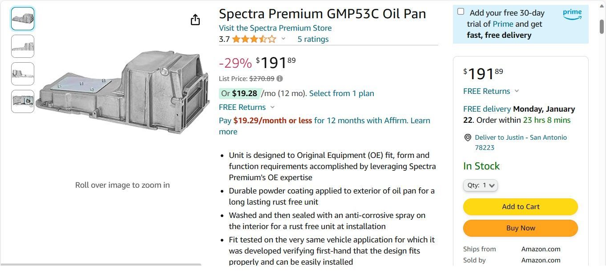Click the Prime logo
Viewport: 606px width, 274px height.
click(x=572, y=14)
